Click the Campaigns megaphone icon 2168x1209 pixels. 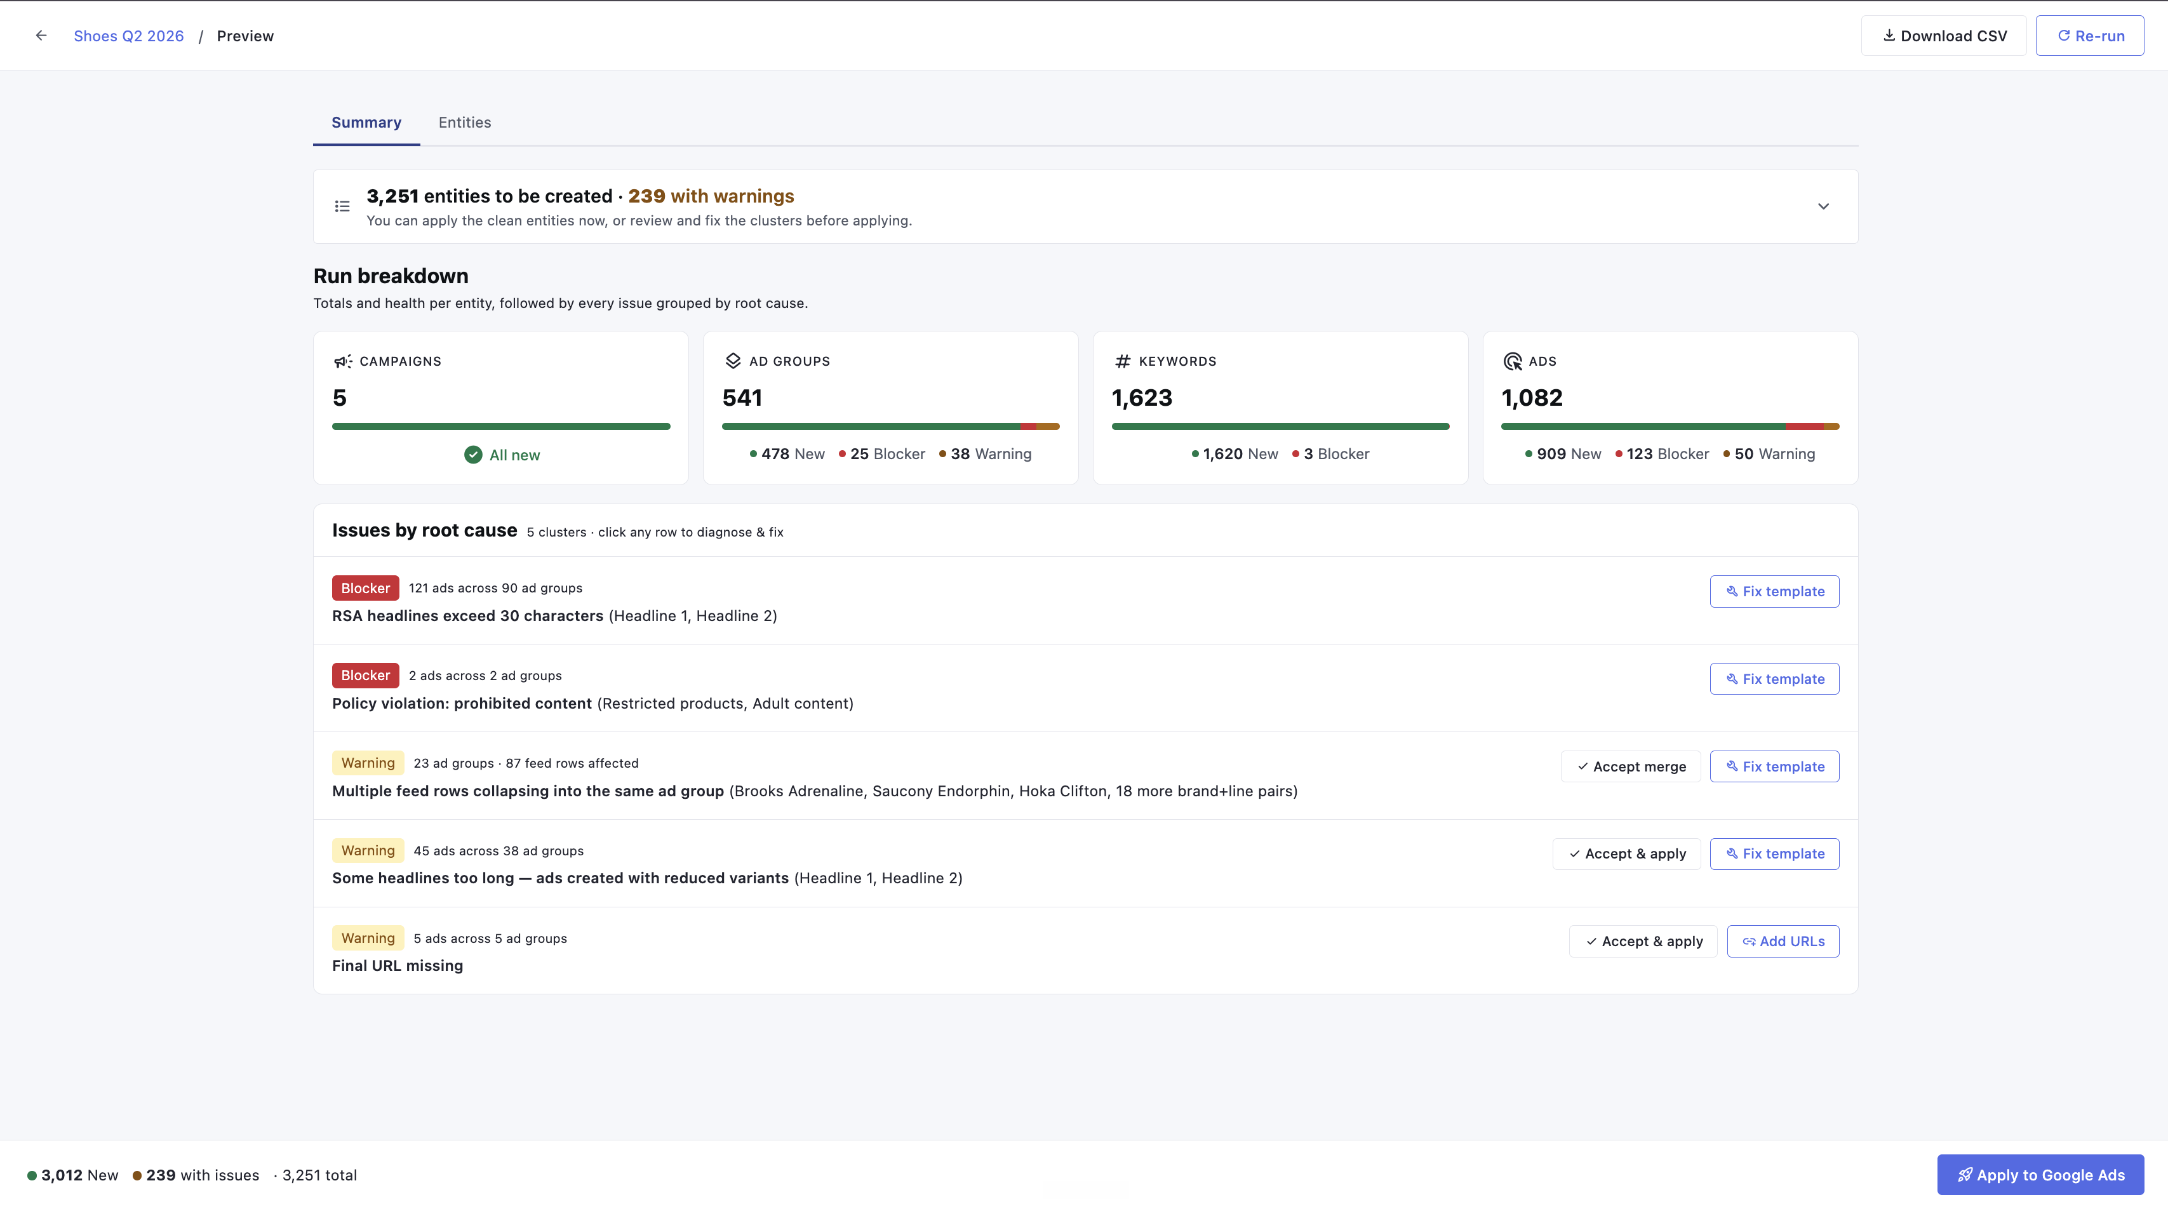click(x=342, y=361)
